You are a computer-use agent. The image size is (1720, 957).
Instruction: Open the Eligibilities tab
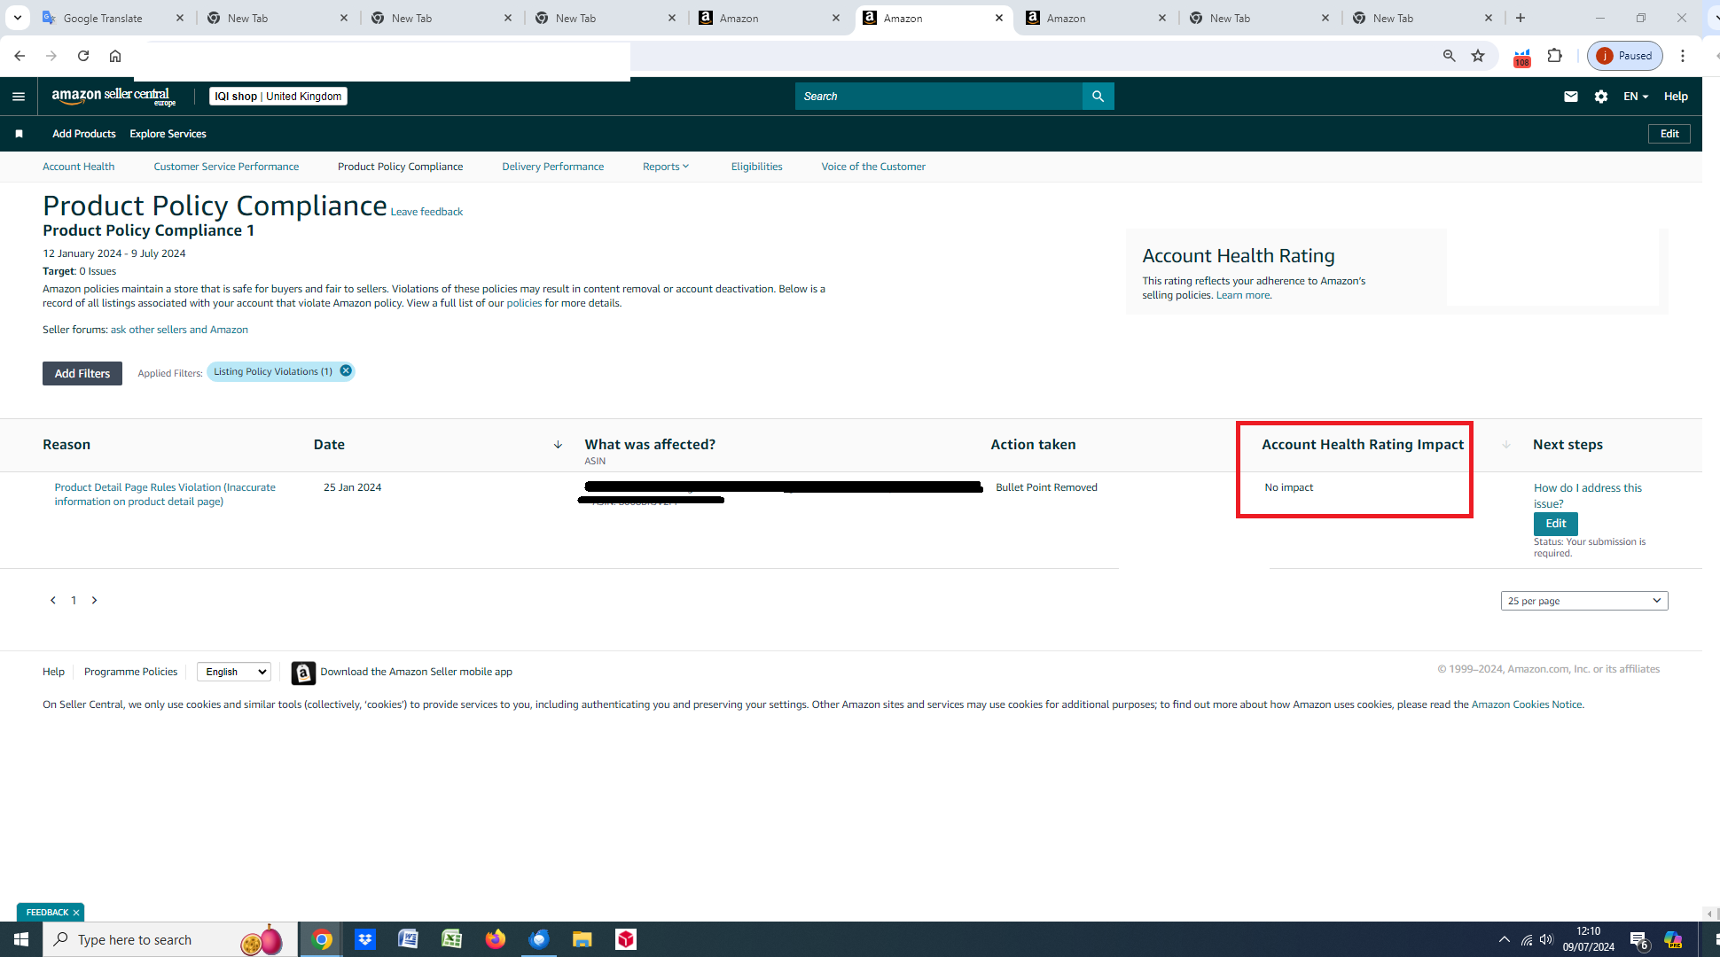756,167
